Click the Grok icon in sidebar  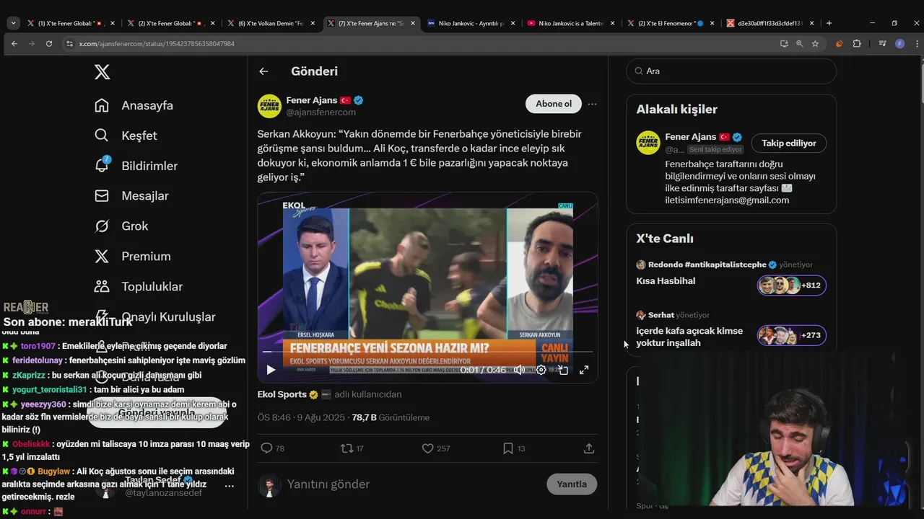pyautogui.click(x=102, y=226)
